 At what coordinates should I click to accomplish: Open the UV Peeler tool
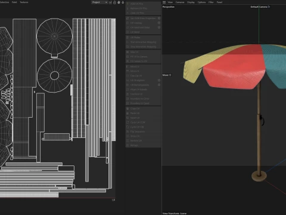[x=143, y=38]
